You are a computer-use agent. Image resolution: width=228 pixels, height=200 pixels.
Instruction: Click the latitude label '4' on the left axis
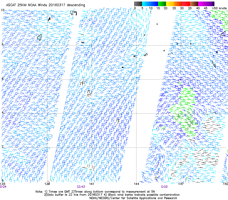2,112
